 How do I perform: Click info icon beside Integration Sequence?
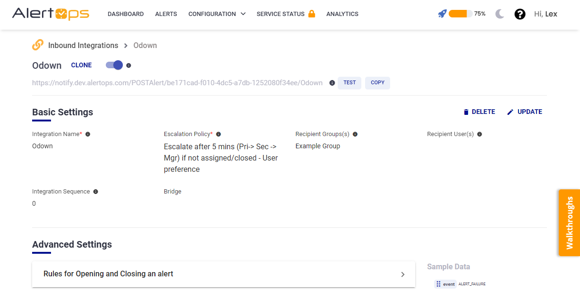(95, 192)
